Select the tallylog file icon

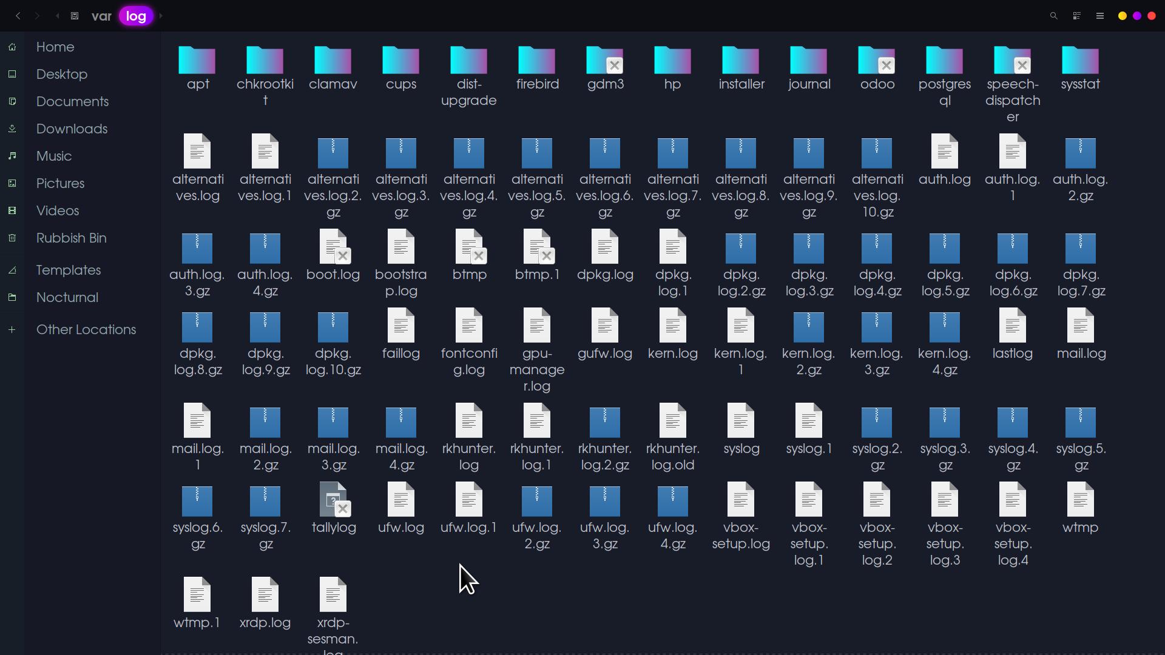(333, 500)
